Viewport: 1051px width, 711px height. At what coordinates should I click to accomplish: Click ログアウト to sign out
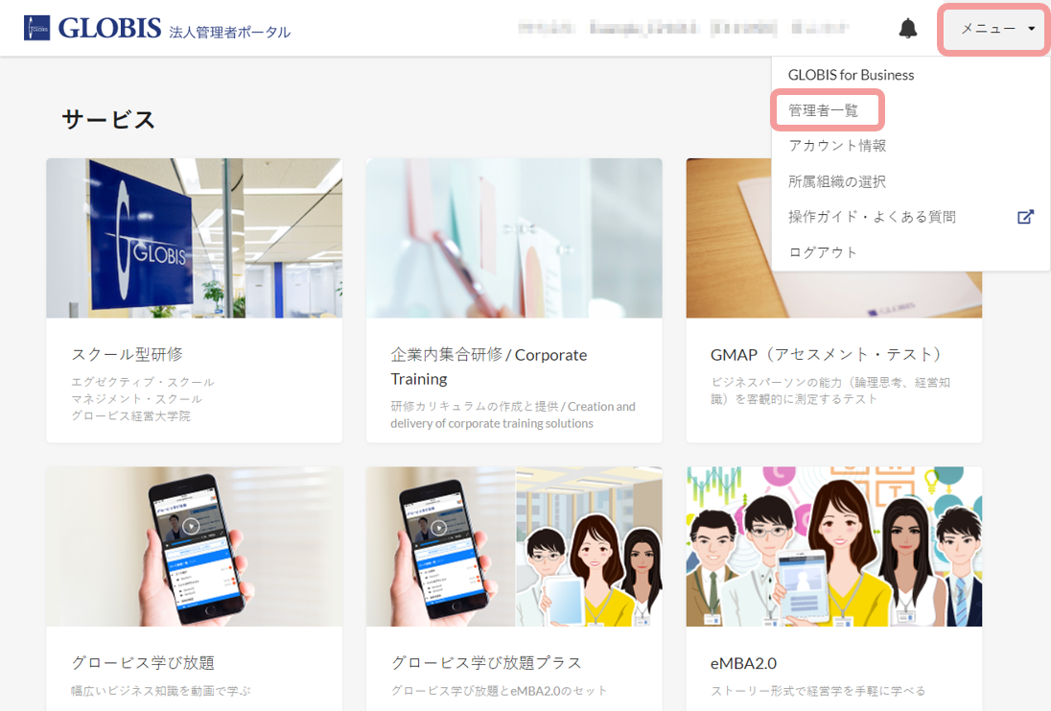(823, 252)
